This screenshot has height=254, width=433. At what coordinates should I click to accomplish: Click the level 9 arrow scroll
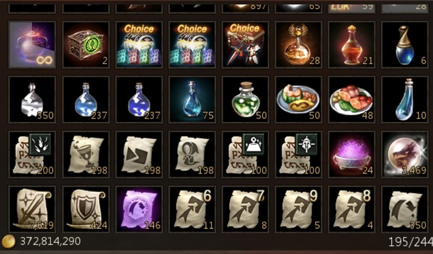click(298, 209)
